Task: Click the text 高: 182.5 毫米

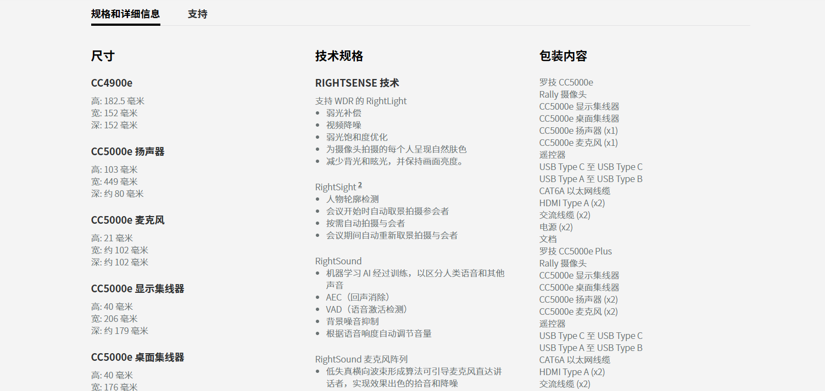Action: coord(118,101)
